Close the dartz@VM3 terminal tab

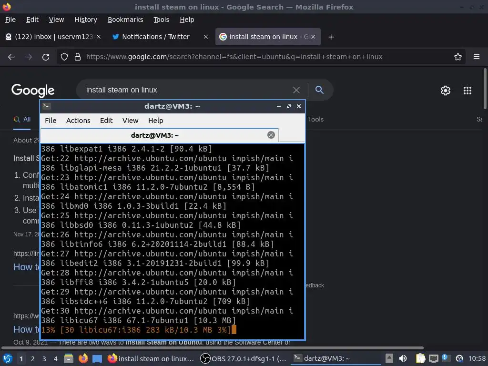[271, 135]
